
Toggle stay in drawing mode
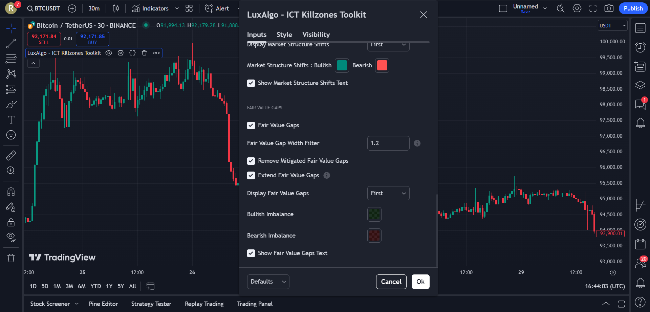pos(11,207)
